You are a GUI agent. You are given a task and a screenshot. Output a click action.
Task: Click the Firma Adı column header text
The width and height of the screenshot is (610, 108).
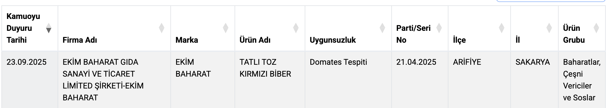[80, 40]
